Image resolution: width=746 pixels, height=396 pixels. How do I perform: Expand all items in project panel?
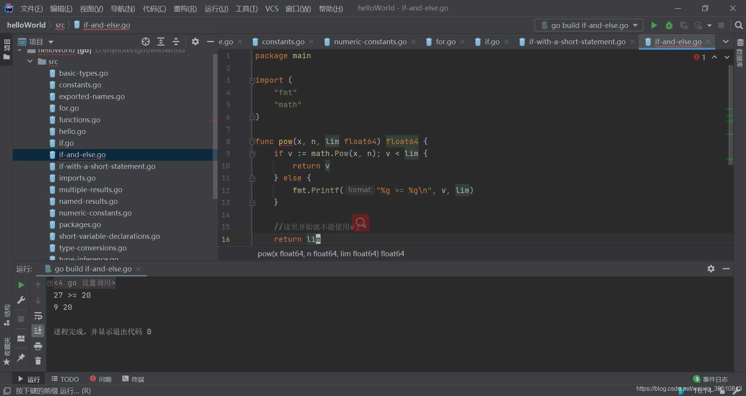[x=161, y=42]
